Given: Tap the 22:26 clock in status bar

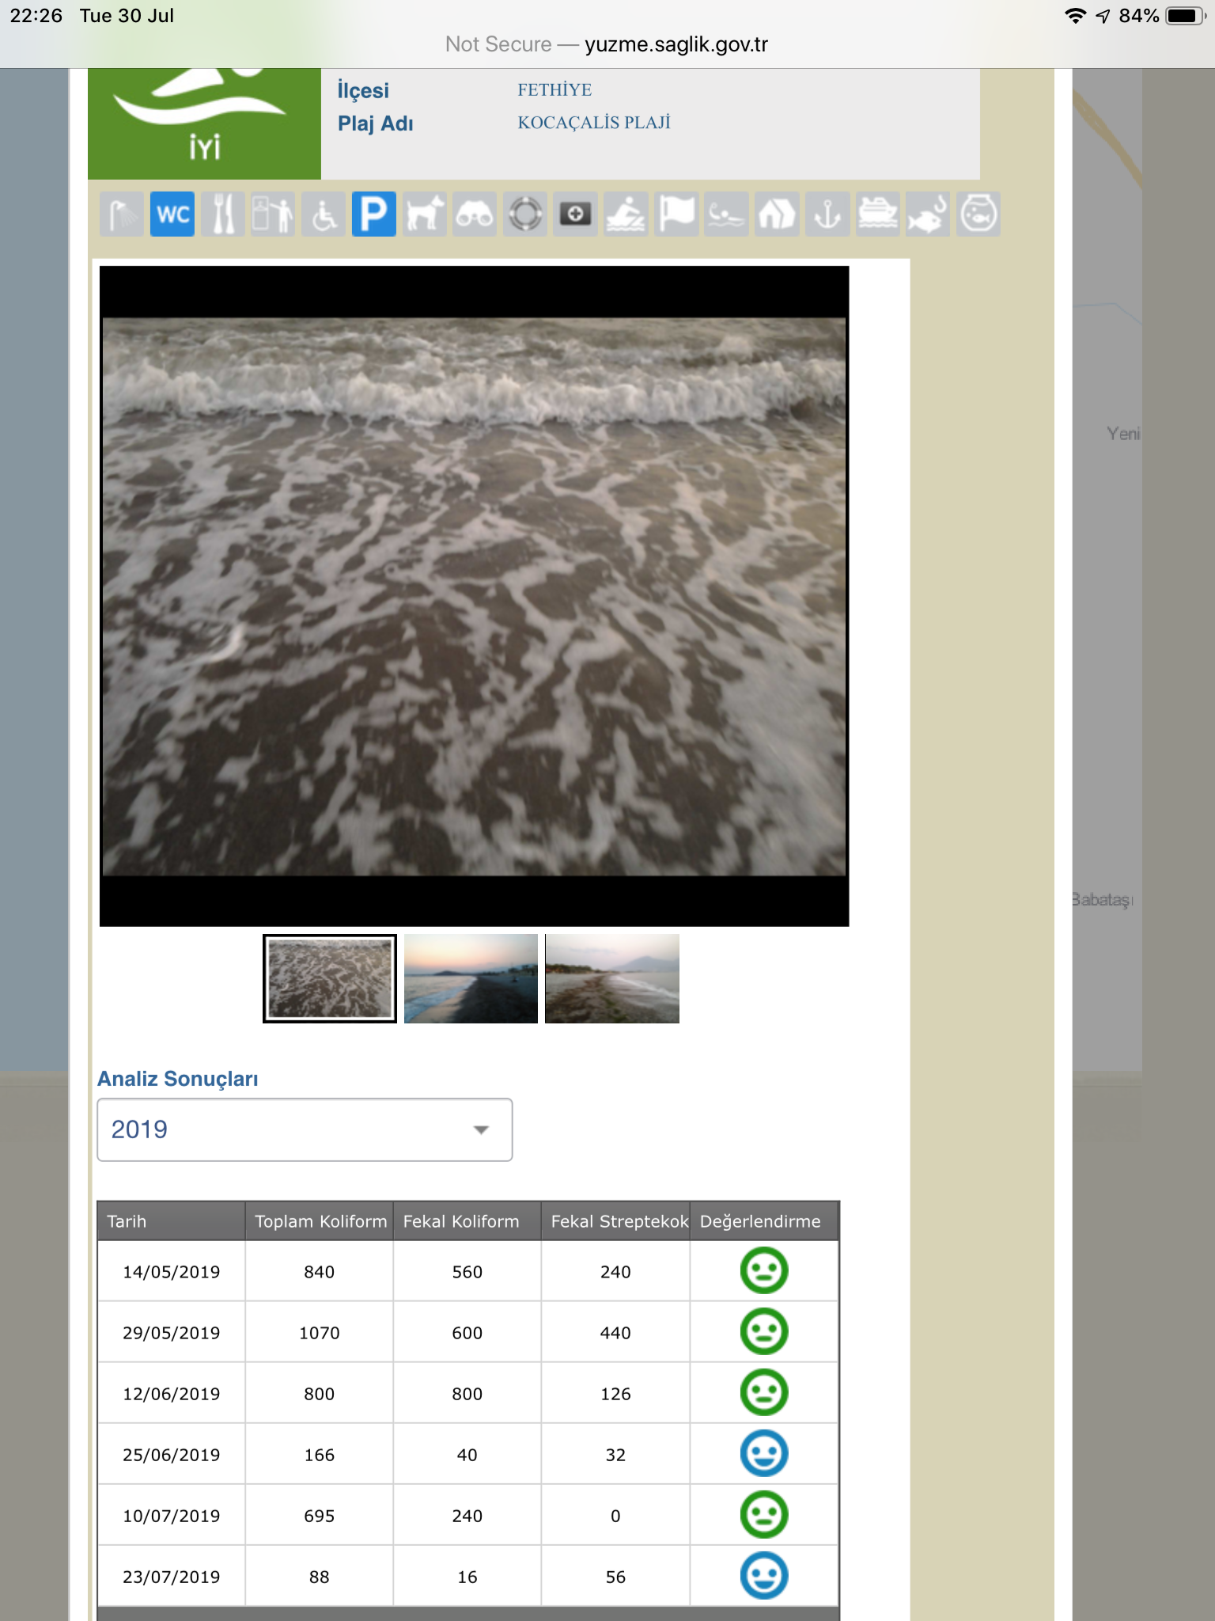Looking at the screenshot, I should [36, 16].
